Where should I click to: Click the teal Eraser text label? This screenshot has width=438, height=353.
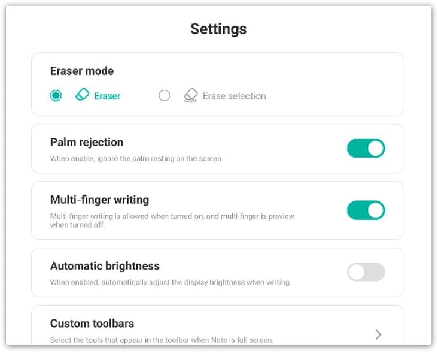107,96
